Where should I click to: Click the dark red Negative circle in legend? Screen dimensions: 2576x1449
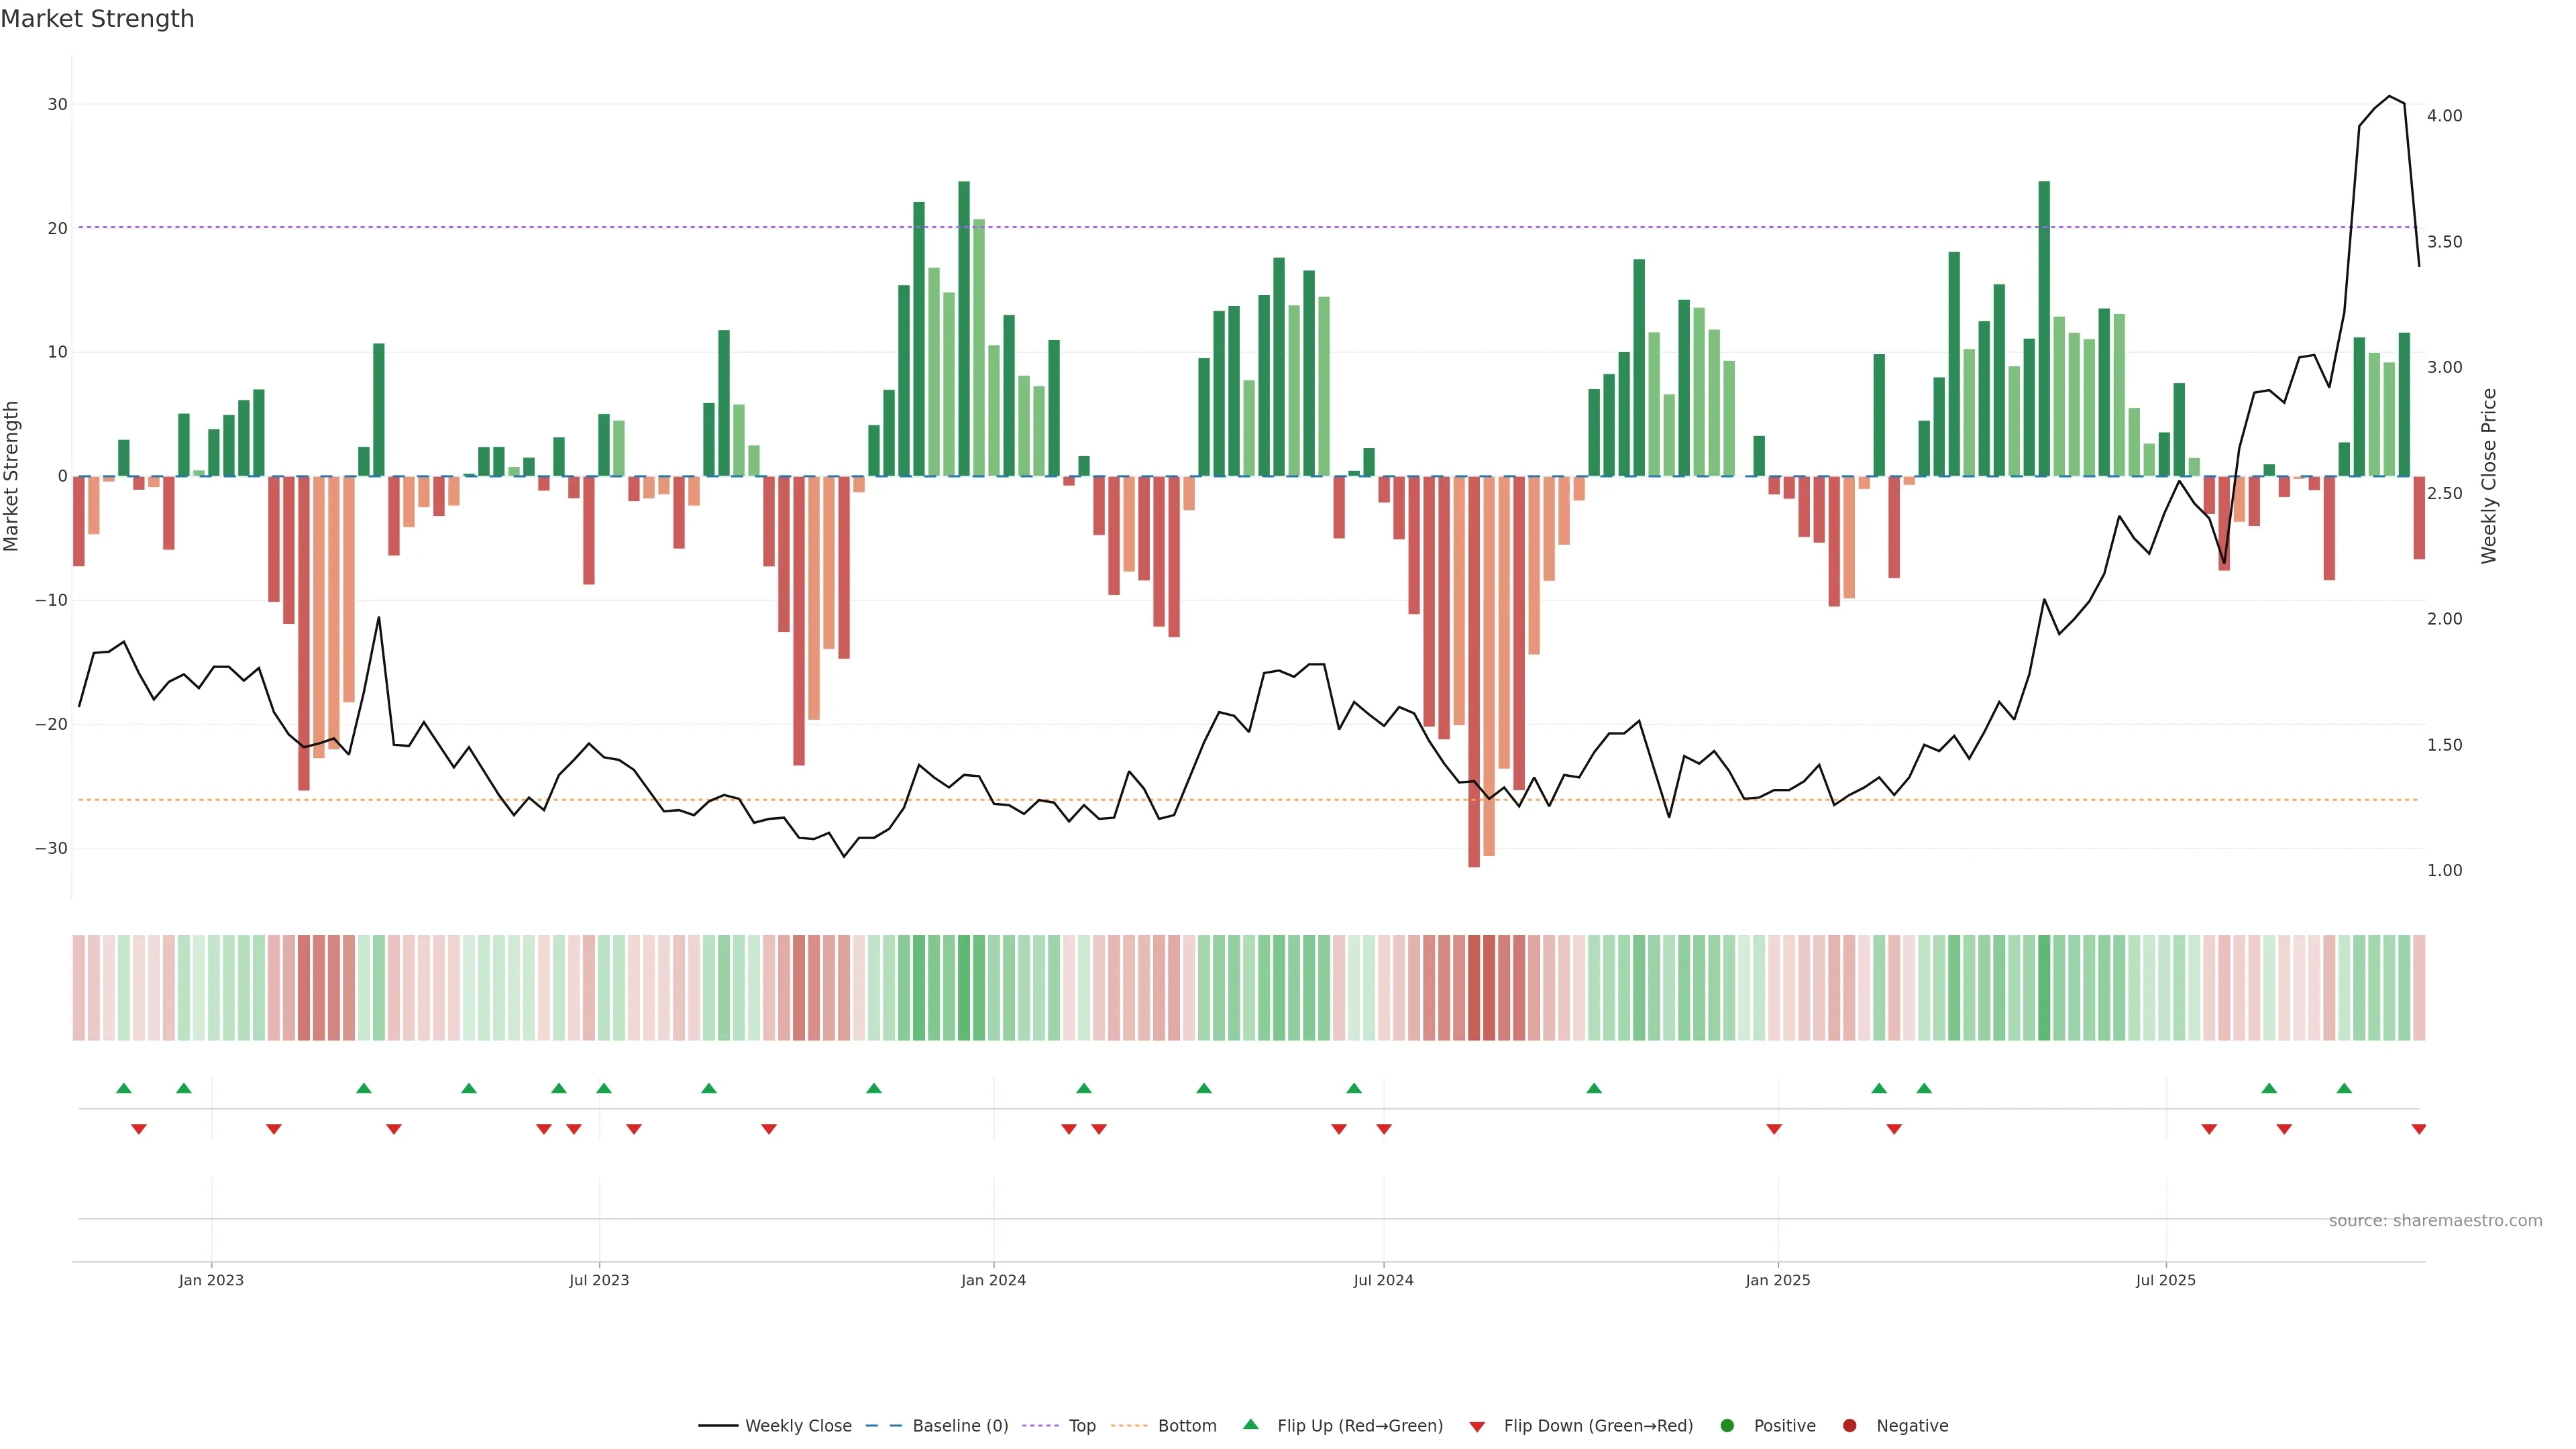1849,1426
